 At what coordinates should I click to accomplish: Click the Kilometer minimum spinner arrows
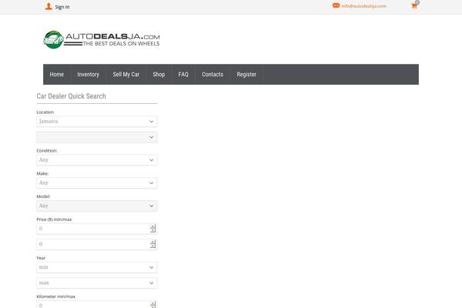tap(153, 305)
